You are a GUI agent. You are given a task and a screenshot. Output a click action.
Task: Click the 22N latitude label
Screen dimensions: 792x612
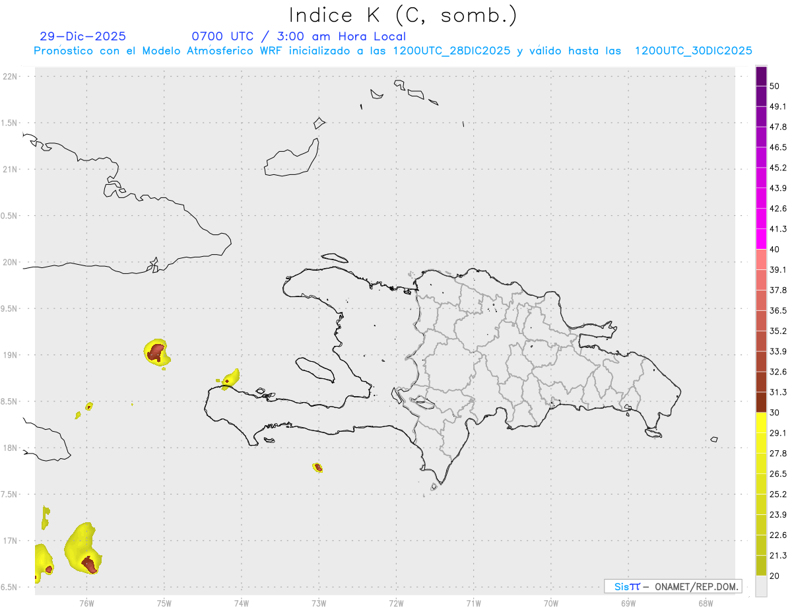10,77
